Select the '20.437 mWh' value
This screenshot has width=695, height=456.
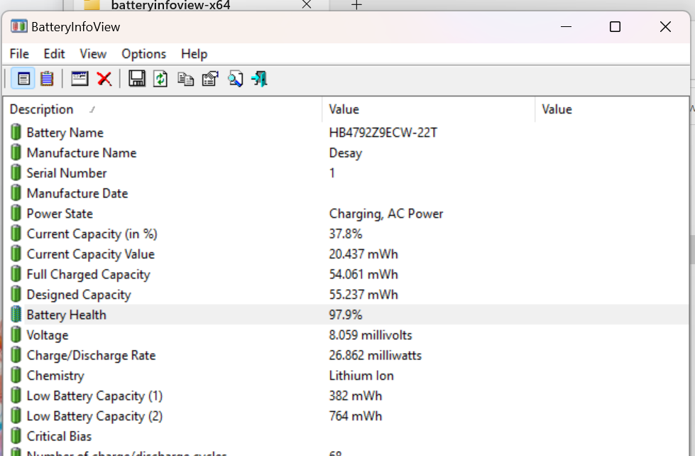[363, 254]
